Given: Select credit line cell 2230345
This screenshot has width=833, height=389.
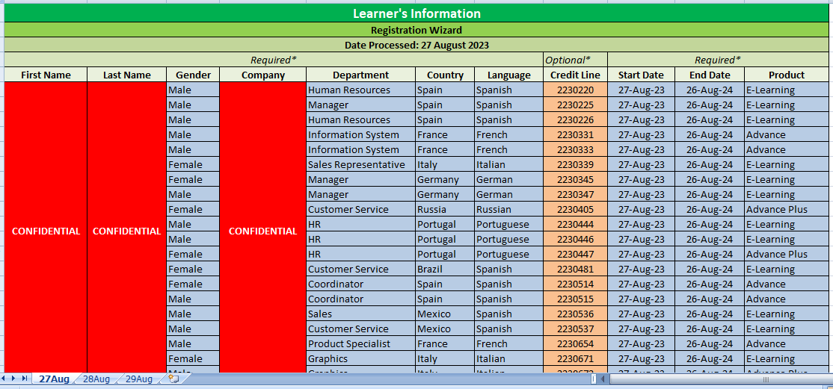Looking at the screenshot, I should click(575, 179).
